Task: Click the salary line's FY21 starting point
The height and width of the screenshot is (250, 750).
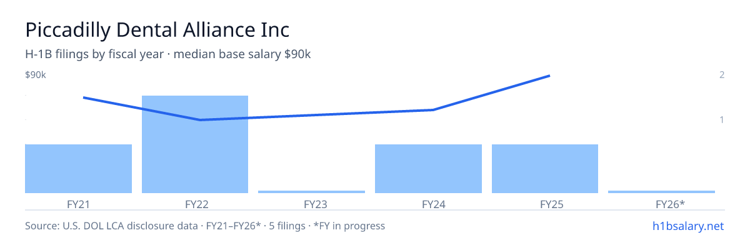Action: pos(84,97)
